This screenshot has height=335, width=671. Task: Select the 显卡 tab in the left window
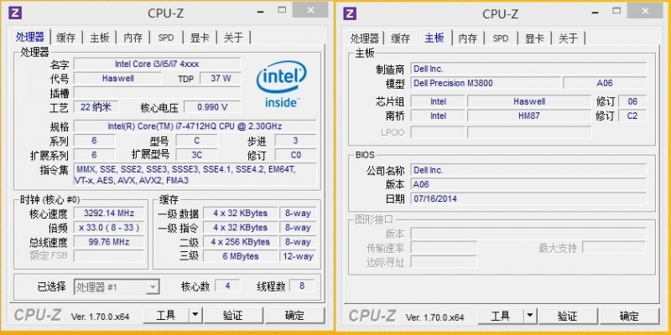[200, 38]
